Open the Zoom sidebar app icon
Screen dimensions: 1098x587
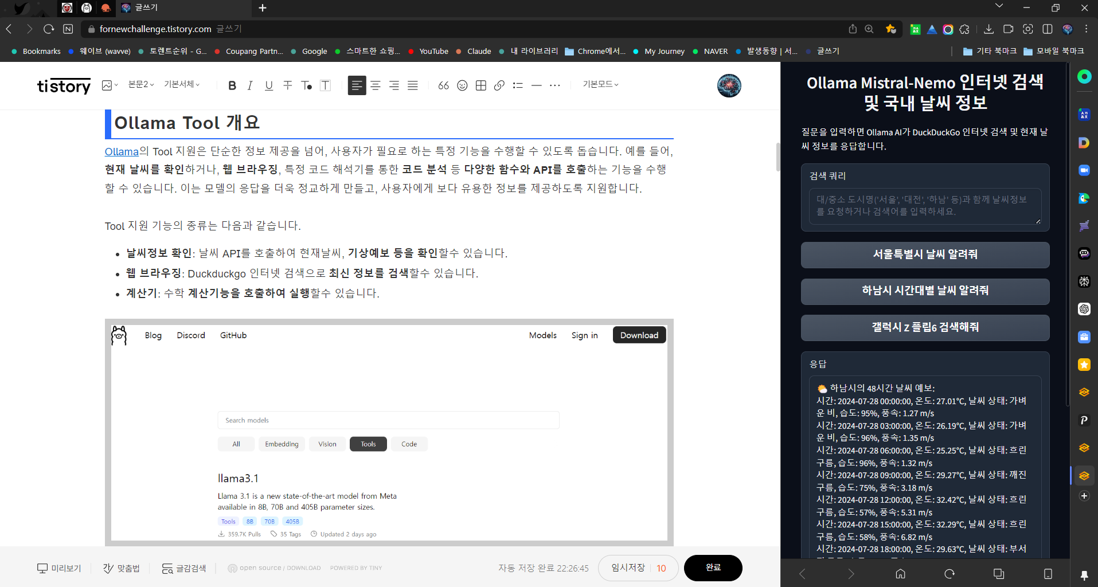(x=1084, y=170)
